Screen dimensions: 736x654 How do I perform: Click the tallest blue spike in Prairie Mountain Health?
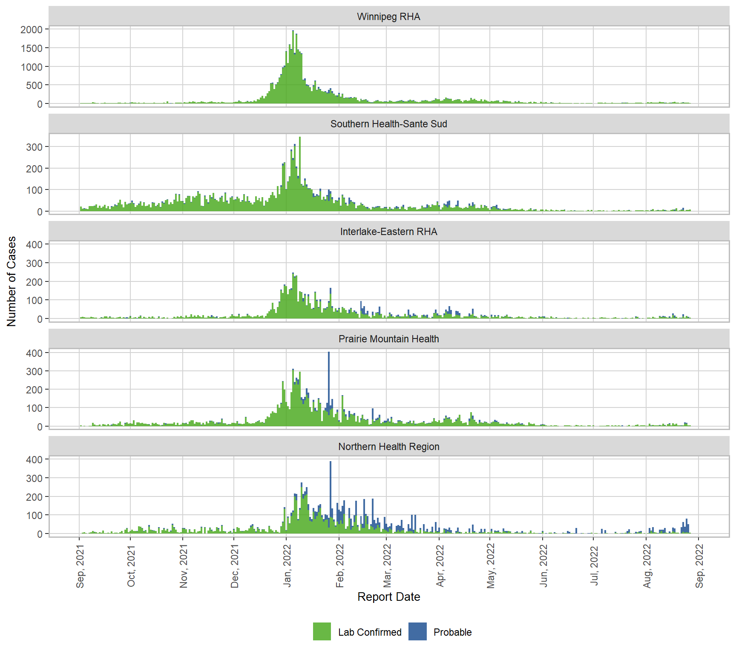coord(328,375)
